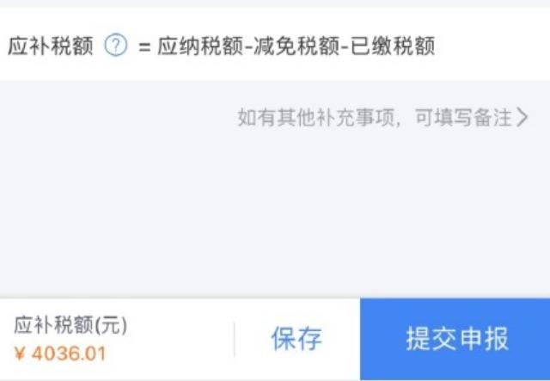Click the 应补税额(元) label at the bottom
This screenshot has width=550, height=381.
[x=70, y=325]
